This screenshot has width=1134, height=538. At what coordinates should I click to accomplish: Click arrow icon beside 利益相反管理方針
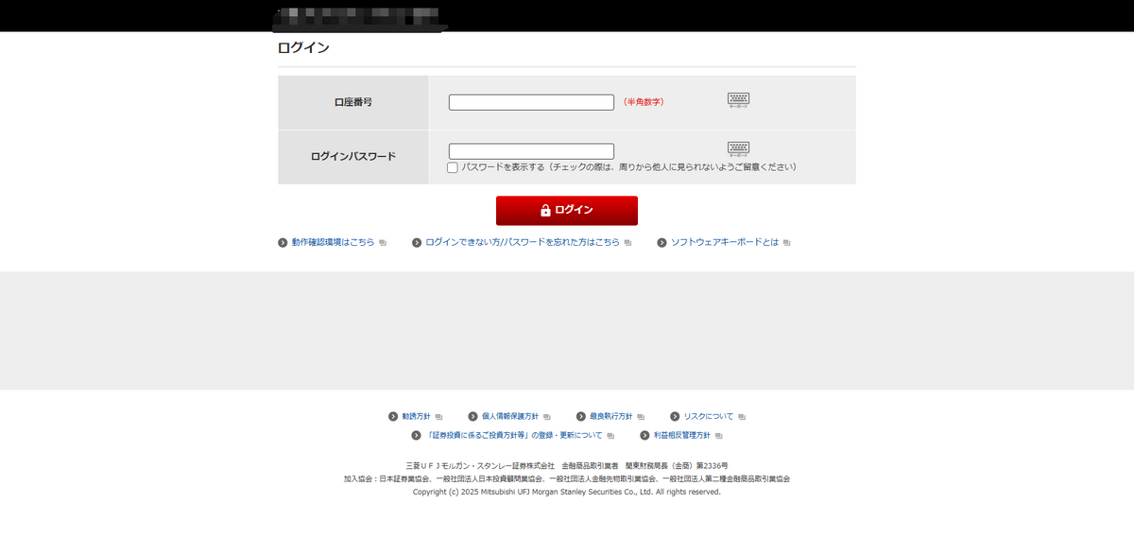(x=644, y=435)
